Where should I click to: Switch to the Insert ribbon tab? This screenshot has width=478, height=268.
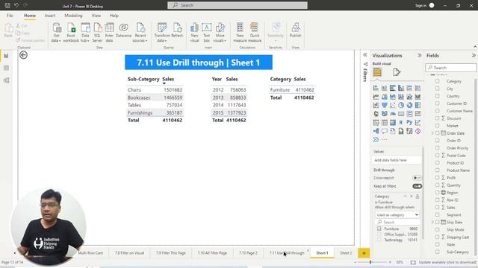click(50, 16)
